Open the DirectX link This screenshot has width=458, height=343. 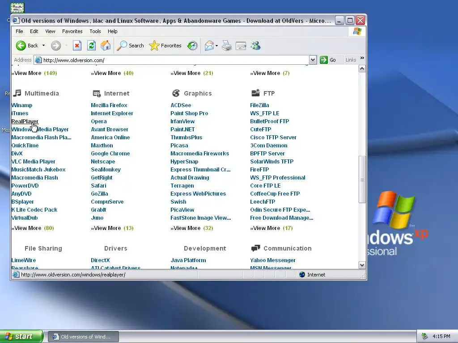pos(100,260)
